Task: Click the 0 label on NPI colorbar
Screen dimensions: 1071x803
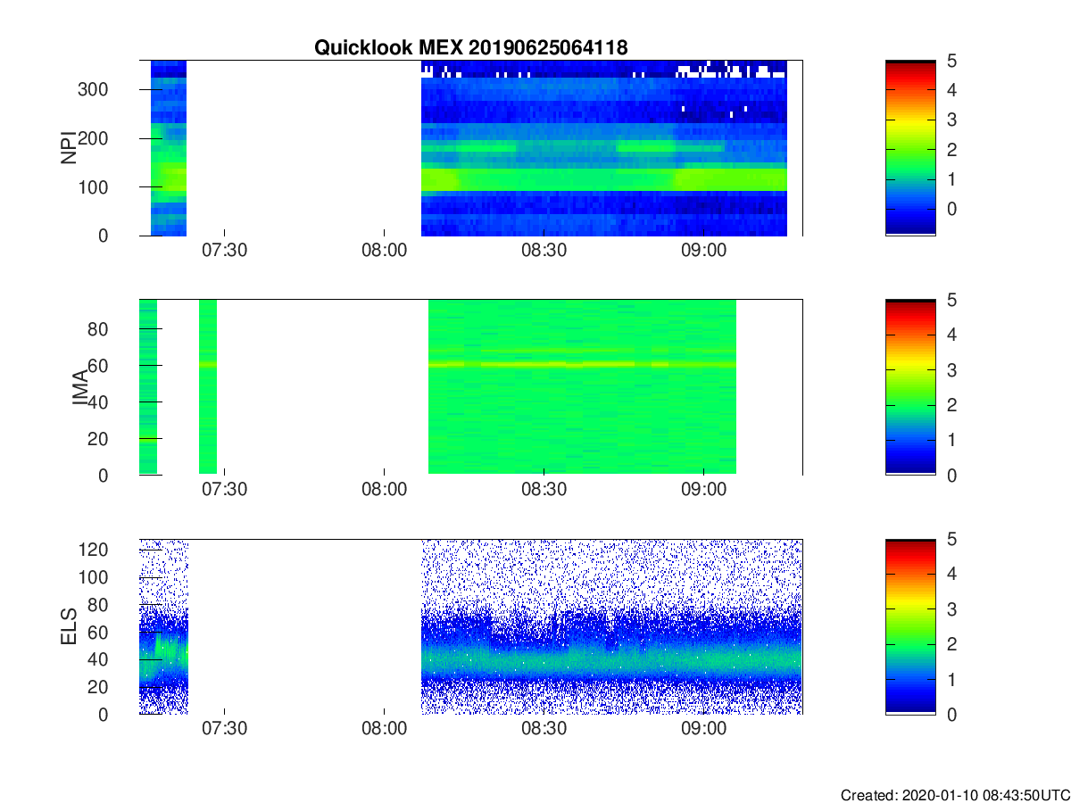Action: [951, 207]
